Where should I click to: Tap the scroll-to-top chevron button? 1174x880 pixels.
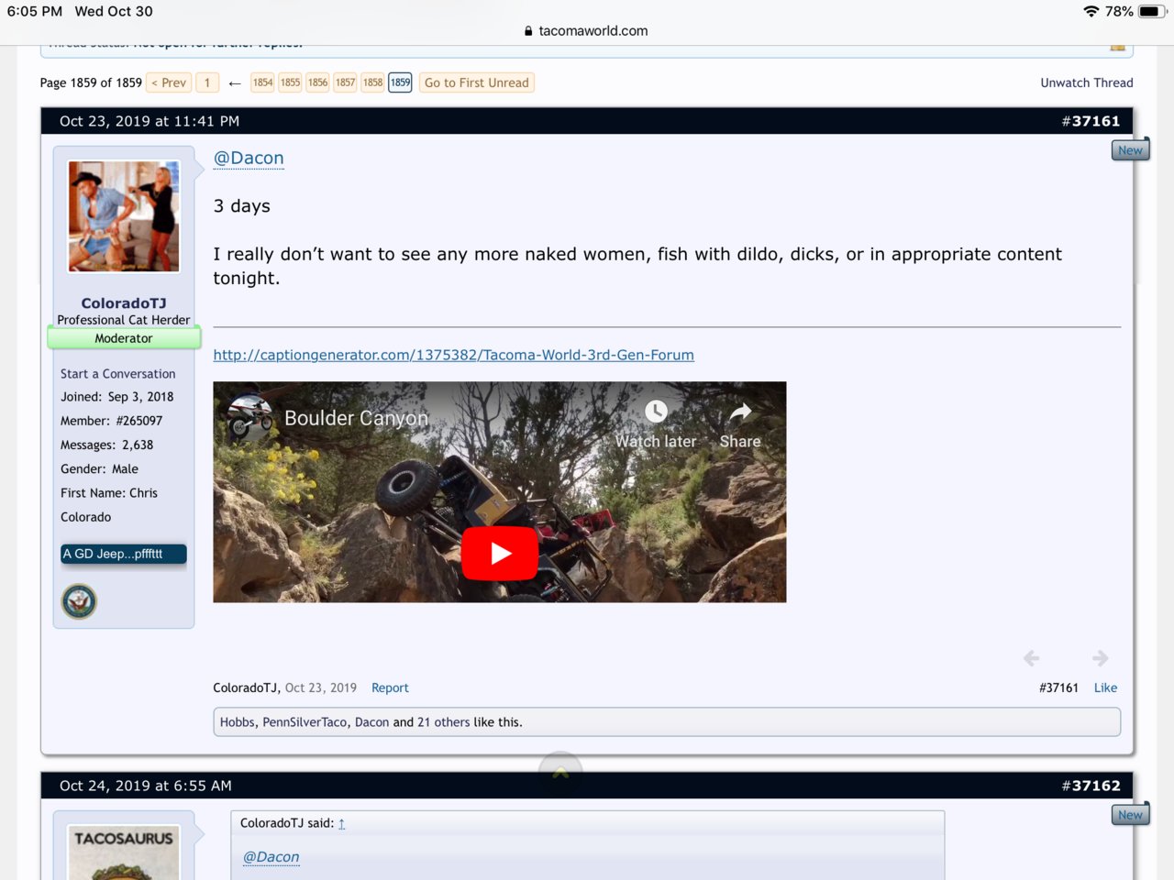[x=560, y=773]
